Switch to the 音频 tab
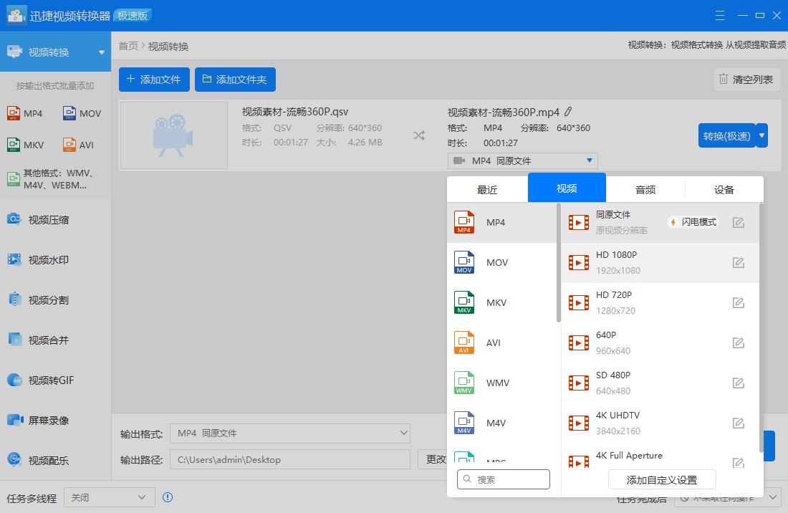Screen dimensions: 788x513 645,188
